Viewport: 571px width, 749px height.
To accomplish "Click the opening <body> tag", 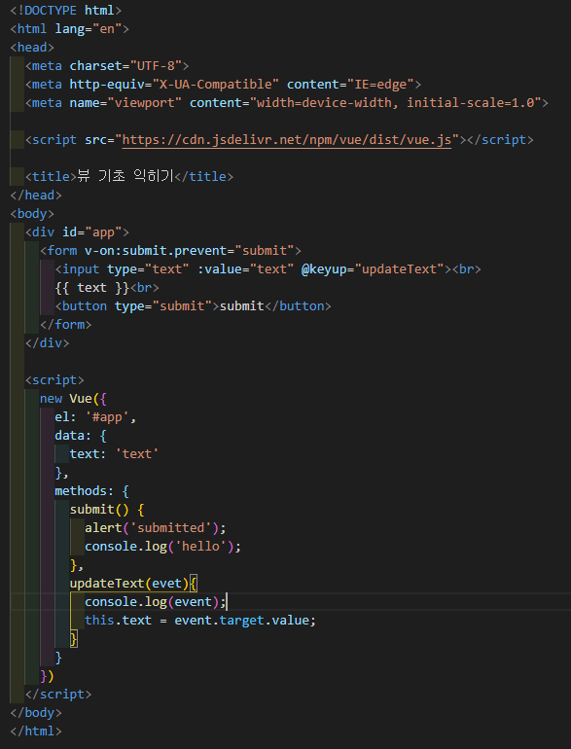I will (x=32, y=214).
